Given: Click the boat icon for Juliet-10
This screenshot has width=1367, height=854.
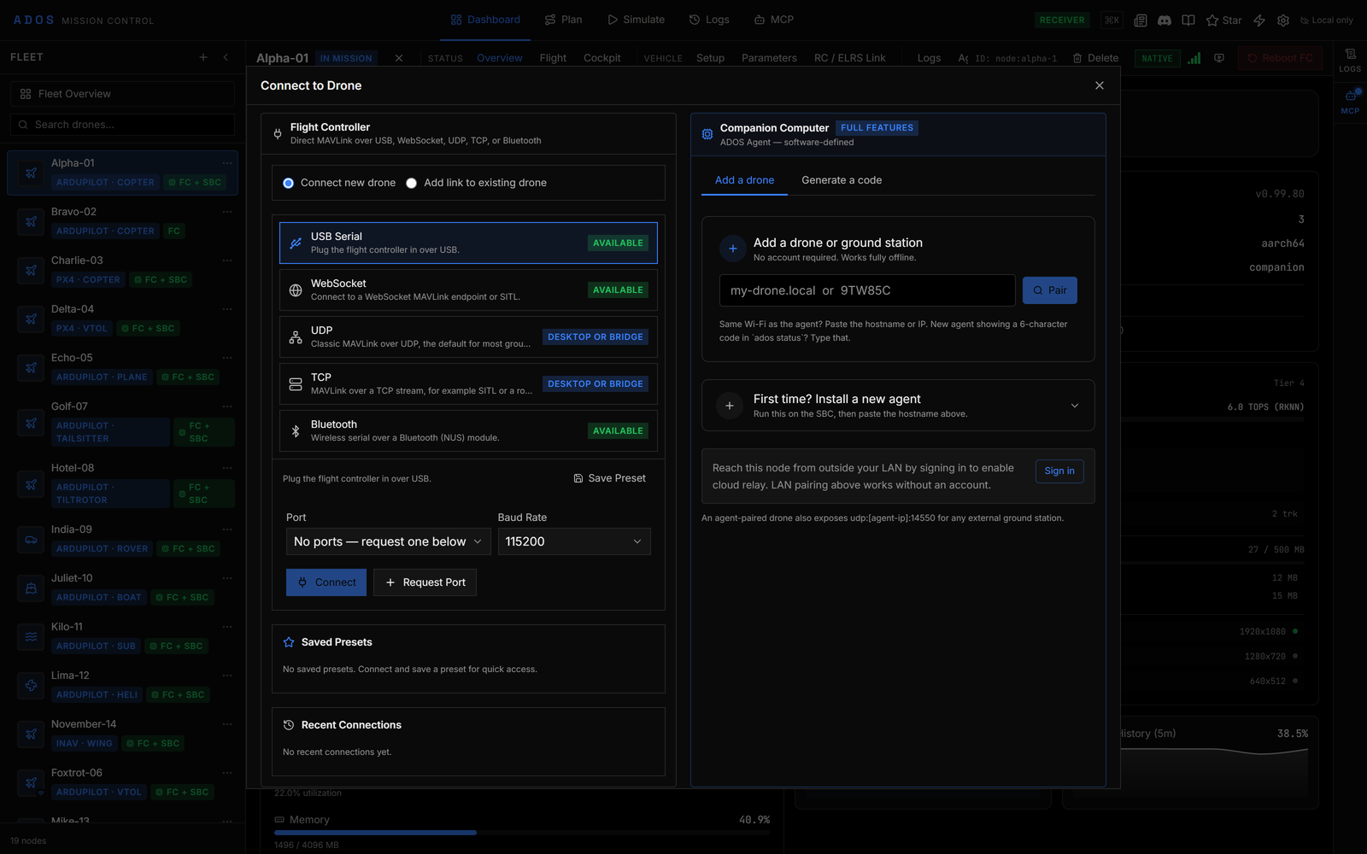Looking at the screenshot, I should tap(31, 588).
